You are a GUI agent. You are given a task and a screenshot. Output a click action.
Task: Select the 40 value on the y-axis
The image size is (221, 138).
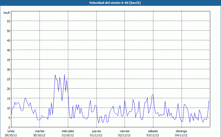click(9, 50)
